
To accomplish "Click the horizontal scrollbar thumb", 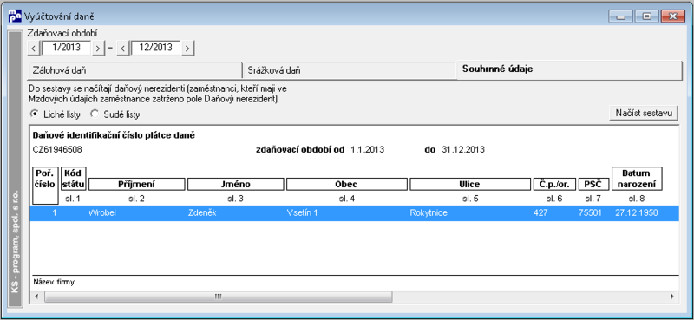I will pyautogui.click(x=218, y=296).
